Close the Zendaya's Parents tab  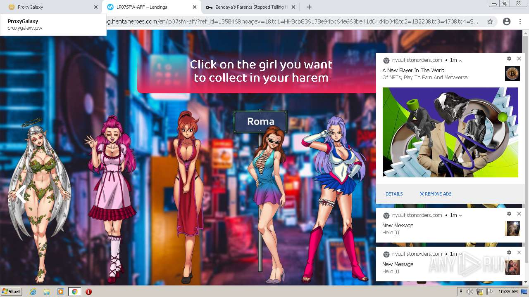click(293, 7)
